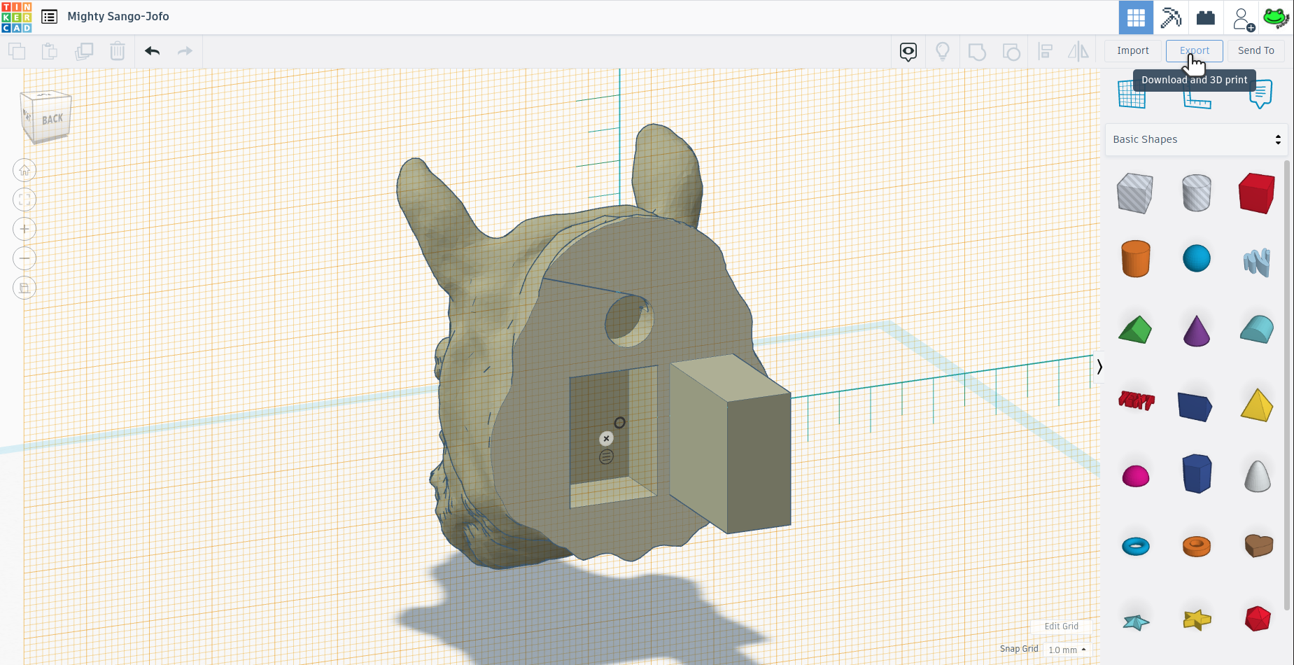Paste the copied object
The height and width of the screenshot is (665, 1294).
click(50, 51)
